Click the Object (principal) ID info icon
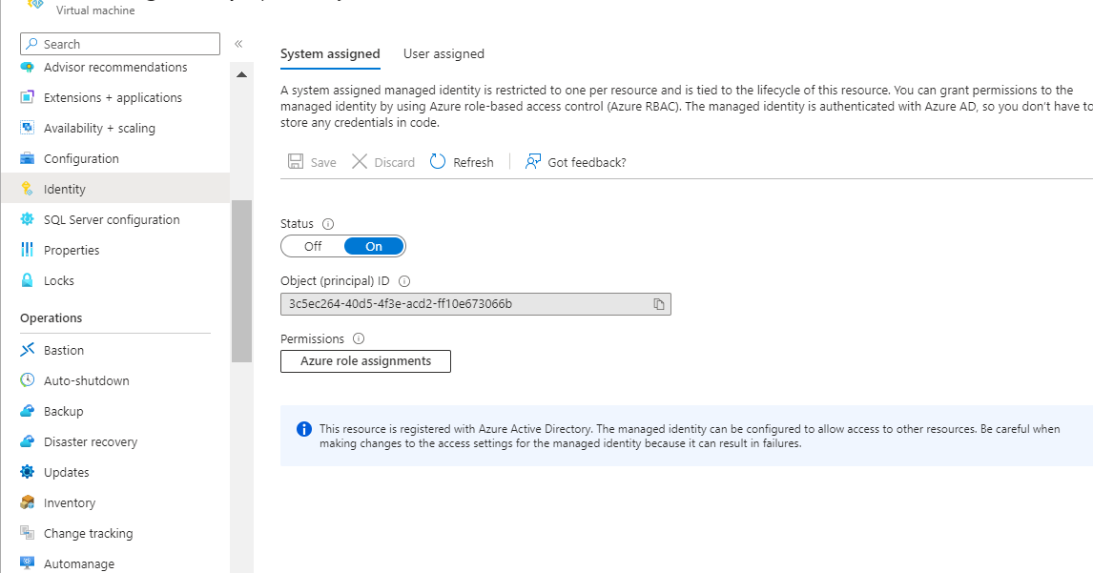 [x=404, y=281]
